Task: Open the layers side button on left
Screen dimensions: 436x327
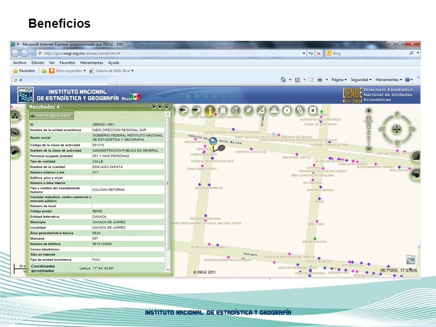Action: 15,134
